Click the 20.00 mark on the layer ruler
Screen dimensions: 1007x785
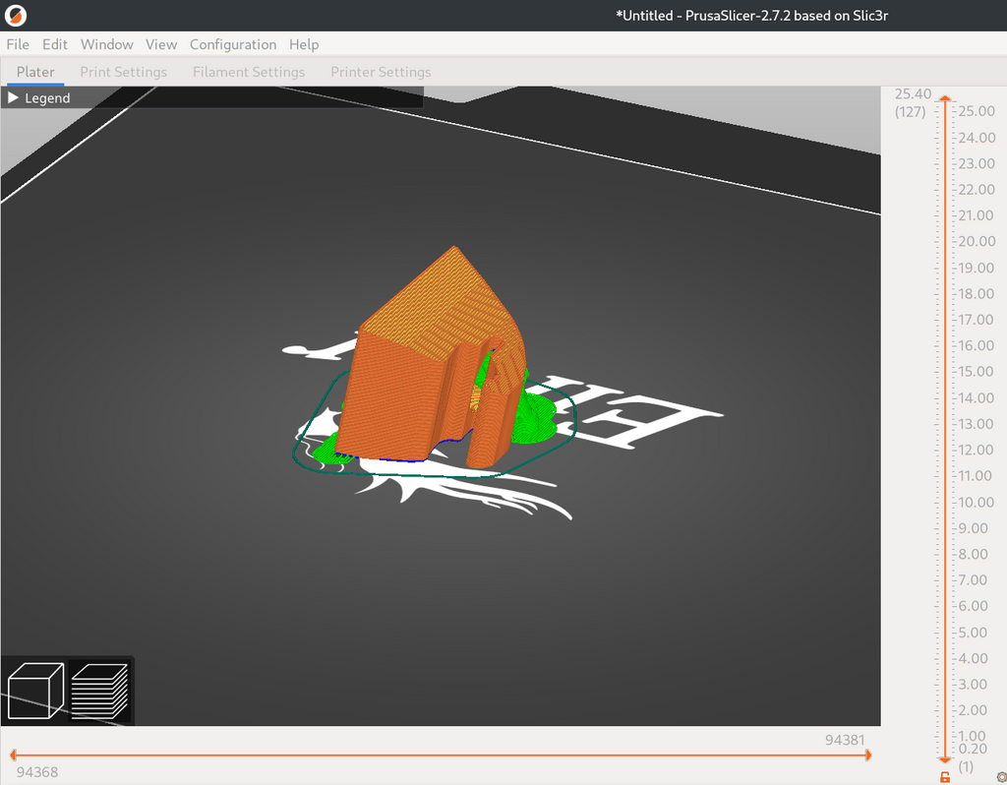(977, 241)
